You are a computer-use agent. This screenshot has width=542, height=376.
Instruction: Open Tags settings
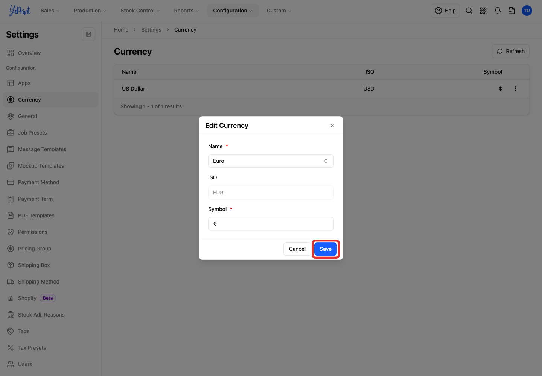(50, 331)
